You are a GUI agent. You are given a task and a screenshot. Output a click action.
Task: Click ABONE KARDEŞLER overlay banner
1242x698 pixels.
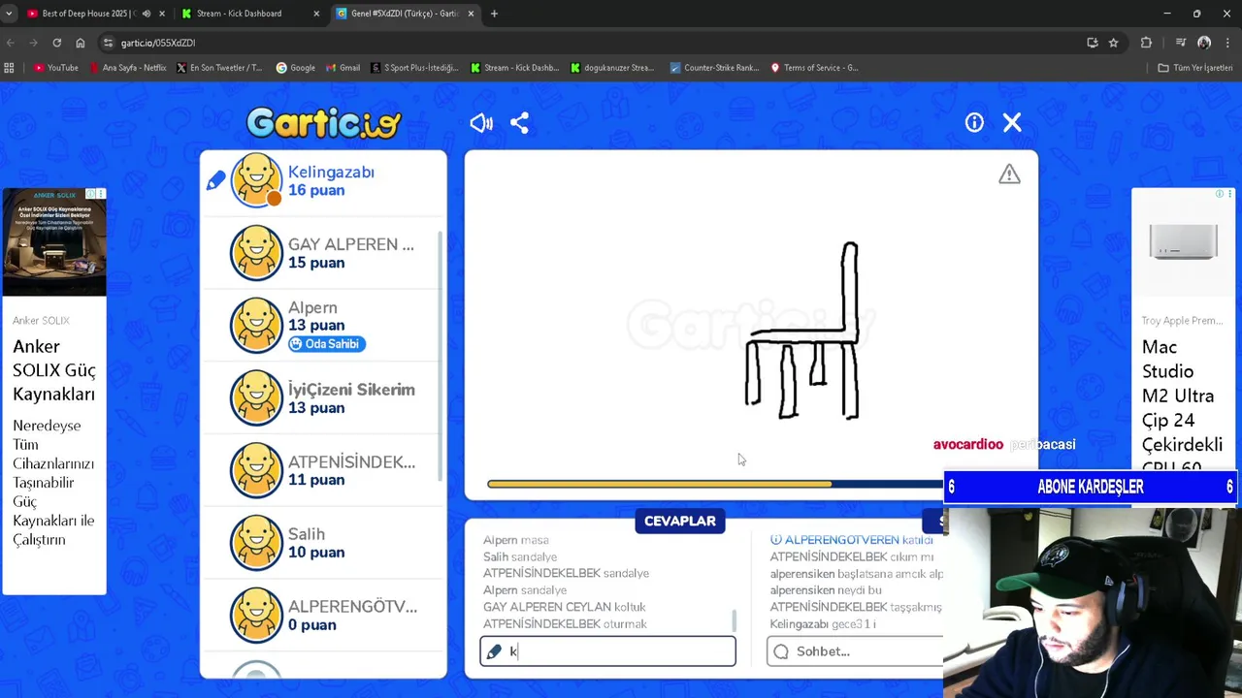coord(1091,488)
